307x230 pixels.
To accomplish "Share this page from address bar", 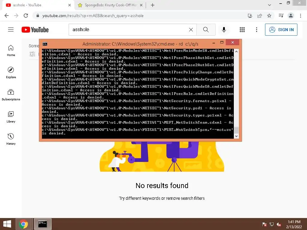I will pyautogui.click(x=260, y=16).
